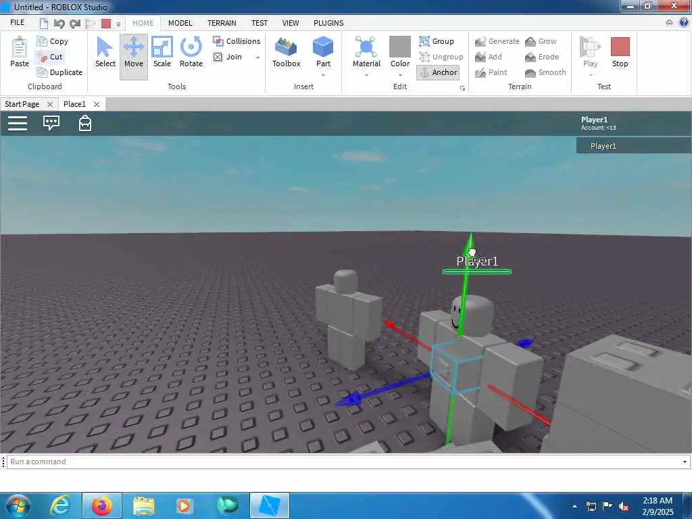The width and height of the screenshot is (692, 519).
Task: Expand the Play mode dropdown arrow
Action: (591, 76)
